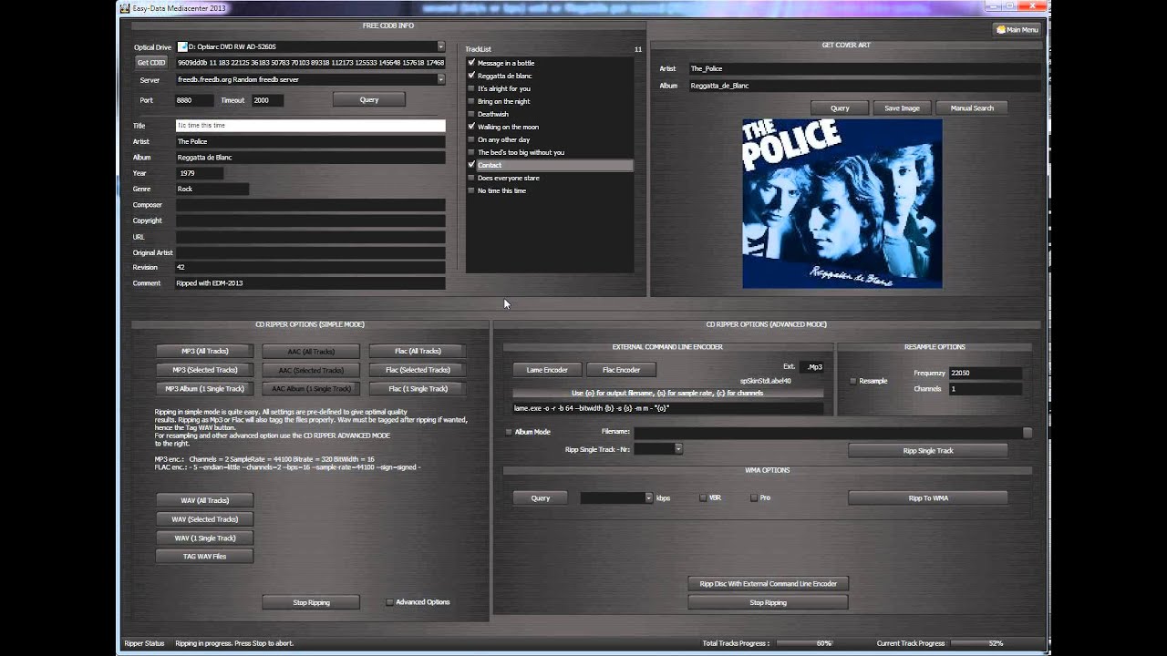Screen dimensions: 1167x656
Task: Toggle the Advanced Options checkbox
Action: click(x=390, y=602)
